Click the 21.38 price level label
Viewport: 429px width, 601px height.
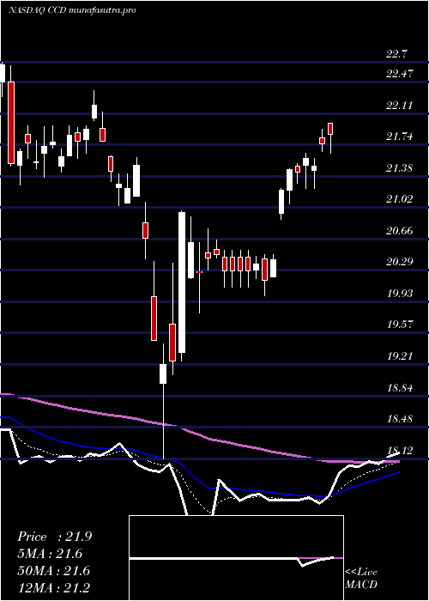tap(400, 167)
